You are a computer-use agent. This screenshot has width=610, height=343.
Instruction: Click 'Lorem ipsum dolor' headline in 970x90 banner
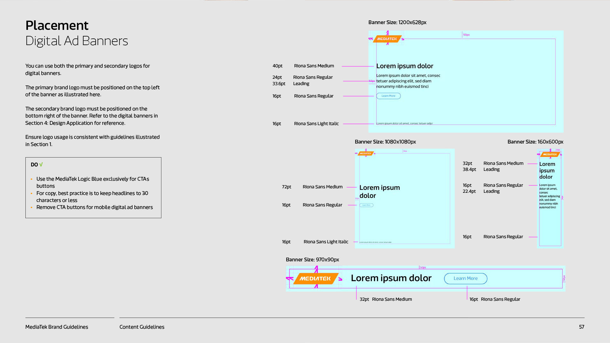(391, 278)
